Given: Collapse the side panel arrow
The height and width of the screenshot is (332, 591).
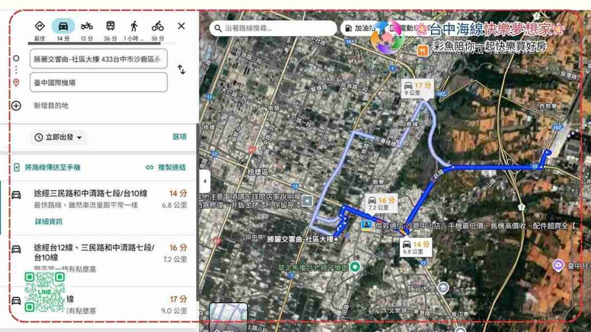Looking at the screenshot, I should click(205, 181).
